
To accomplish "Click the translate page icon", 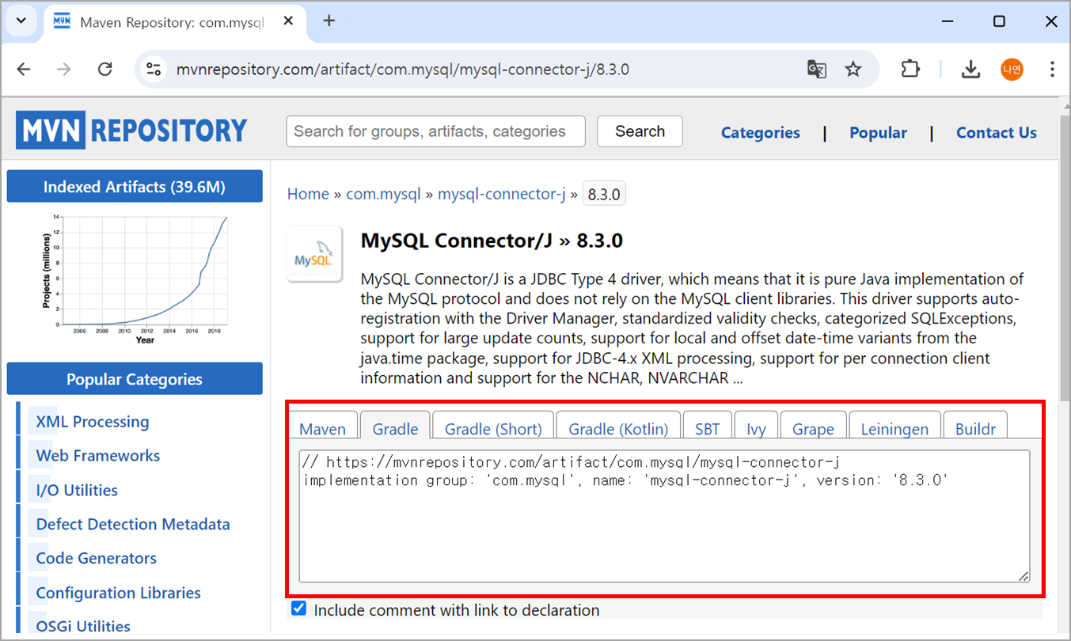I will 817,70.
